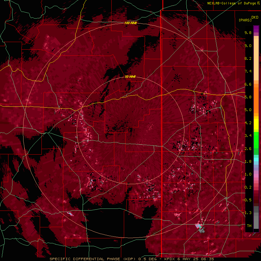
Task: Pick the orange band of the color bar
Action: point(256,100)
